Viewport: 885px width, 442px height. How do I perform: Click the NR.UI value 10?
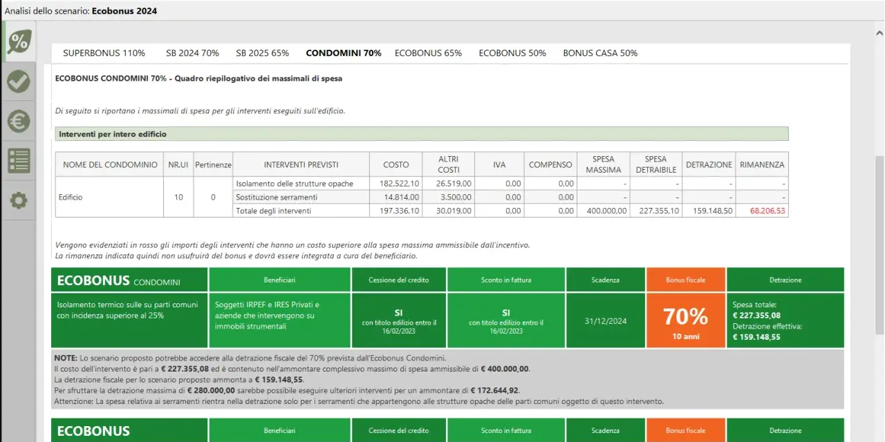[178, 197]
